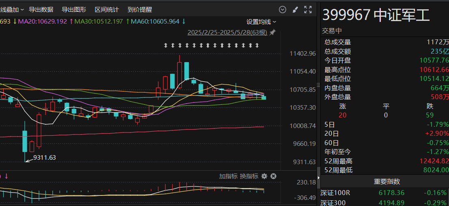Click the 60日 change -0.75%
Viewport: 449px width, 206px height.
coord(438,142)
